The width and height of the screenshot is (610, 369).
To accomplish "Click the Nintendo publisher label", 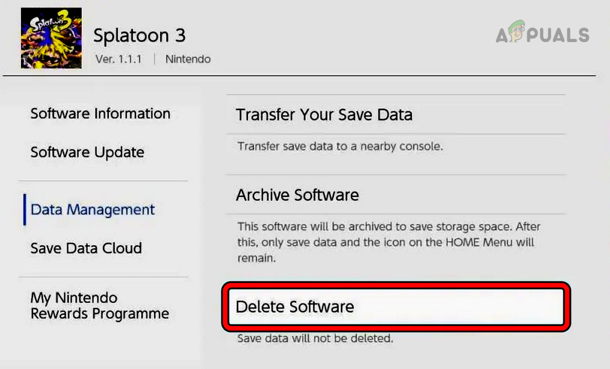I will (188, 59).
